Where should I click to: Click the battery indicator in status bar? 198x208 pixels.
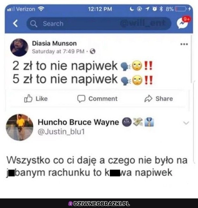point(181,9)
